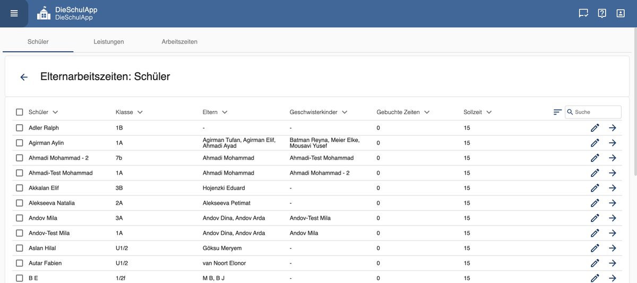Open Agirman Aylin details arrow
The height and width of the screenshot is (283, 637).
point(613,143)
